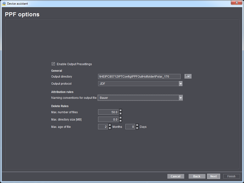Image resolution: width=244 pixels, height=183 pixels.
Task: Increase Max. directory size value
Action: pyautogui.click(x=120, y=118)
